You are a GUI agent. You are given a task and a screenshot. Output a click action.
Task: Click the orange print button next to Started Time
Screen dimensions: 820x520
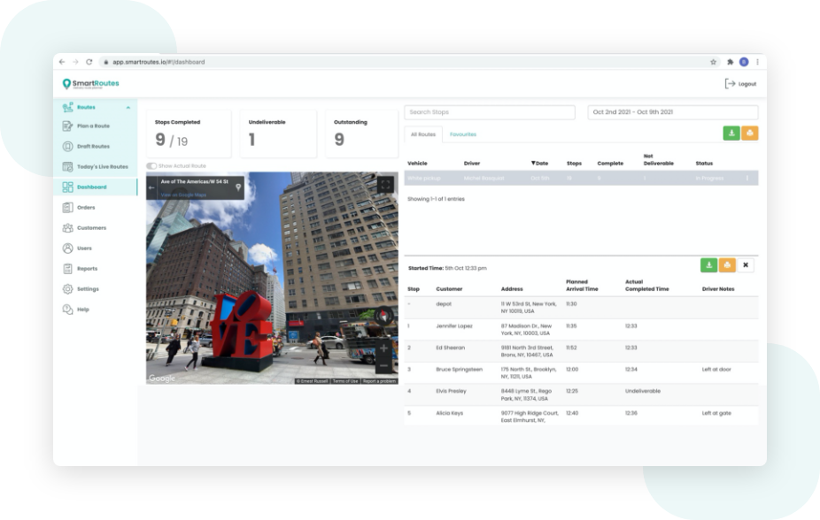pyautogui.click(x=727, y=265)
